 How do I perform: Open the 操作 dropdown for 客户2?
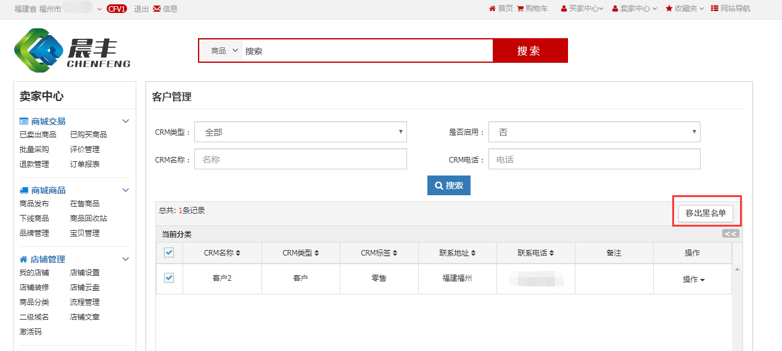(693, 280)
